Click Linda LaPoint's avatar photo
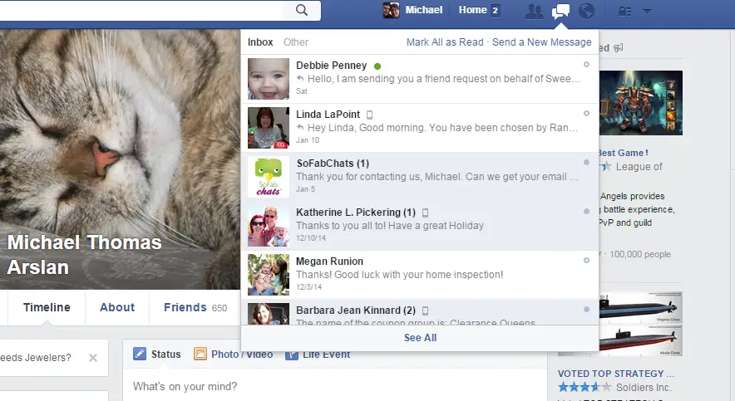Image resolution: width=735 pixels, height=401 pixels. coord(268,128)
